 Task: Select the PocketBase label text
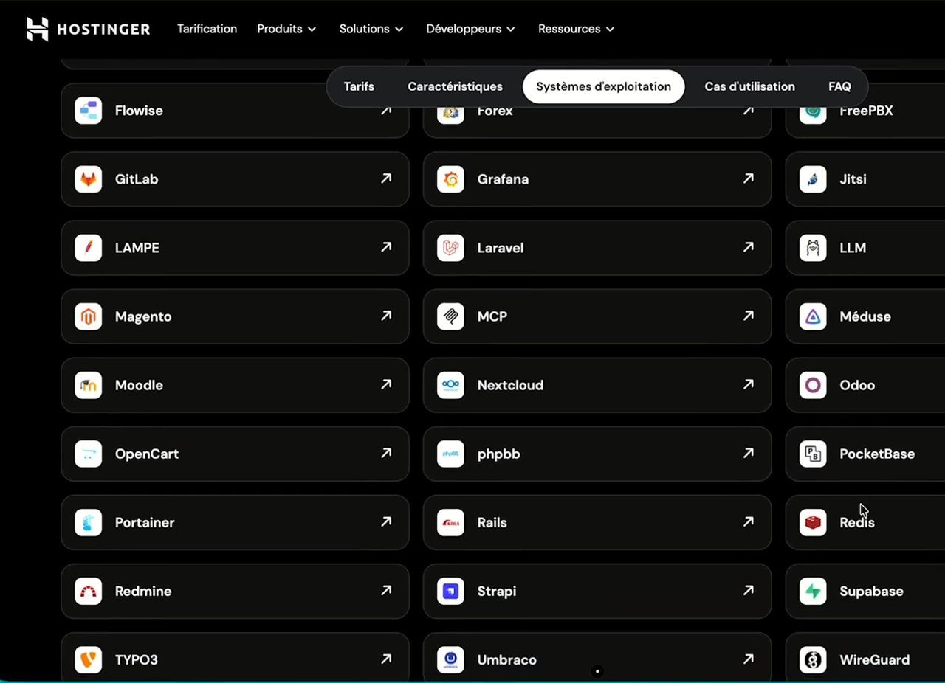click(x=877, y=454)
